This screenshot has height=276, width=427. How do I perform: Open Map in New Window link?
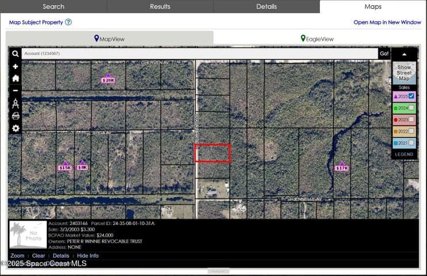tap(387, 22)
